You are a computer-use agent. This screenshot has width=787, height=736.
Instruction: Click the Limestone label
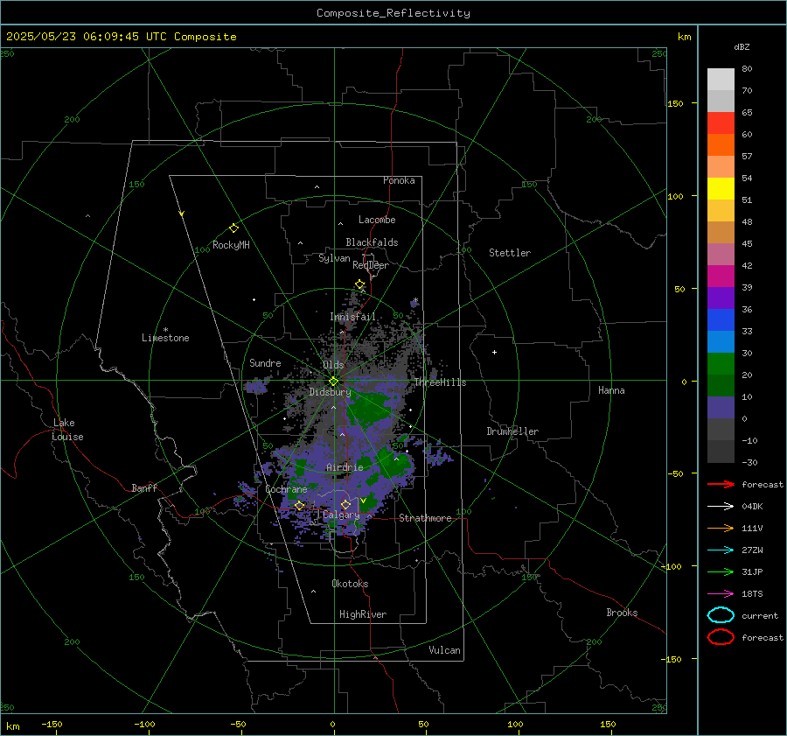(165, 338)
